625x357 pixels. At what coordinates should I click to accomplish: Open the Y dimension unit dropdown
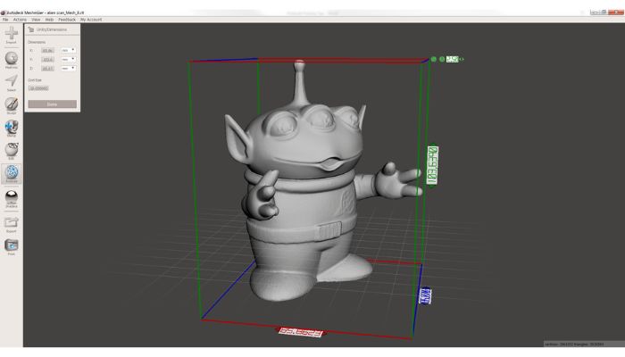pyautogui.click(x=68, y=60)
